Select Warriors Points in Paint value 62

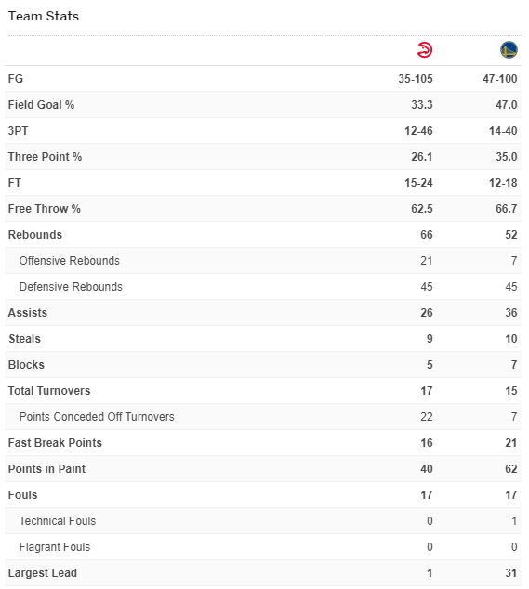click(511, 469)
